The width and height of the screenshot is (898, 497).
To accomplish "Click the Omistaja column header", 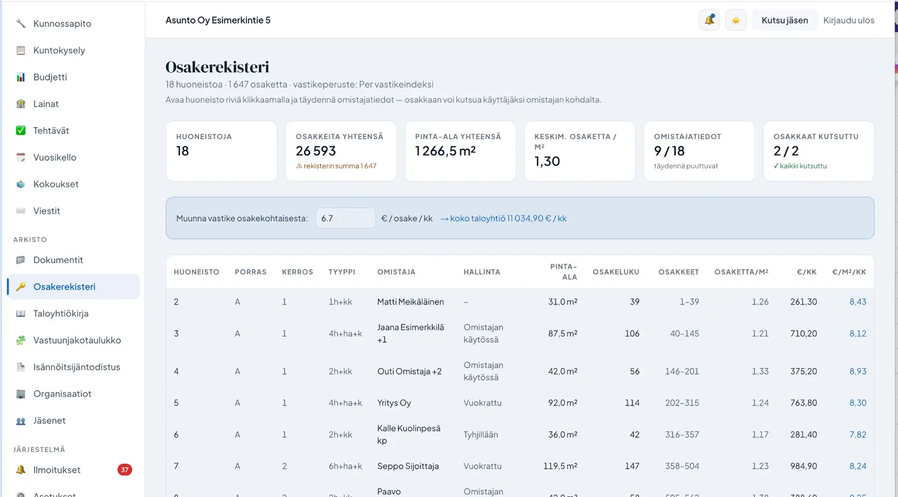I will point(396,272).
